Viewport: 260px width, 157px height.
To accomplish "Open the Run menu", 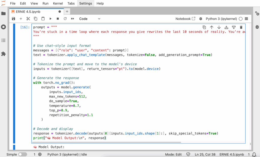I will (45, 3).
